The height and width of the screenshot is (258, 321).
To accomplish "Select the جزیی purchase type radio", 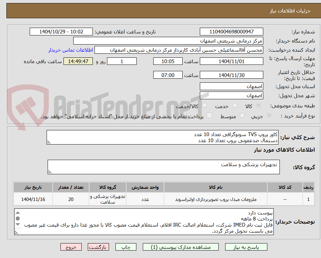I will (x=269, y=115).
